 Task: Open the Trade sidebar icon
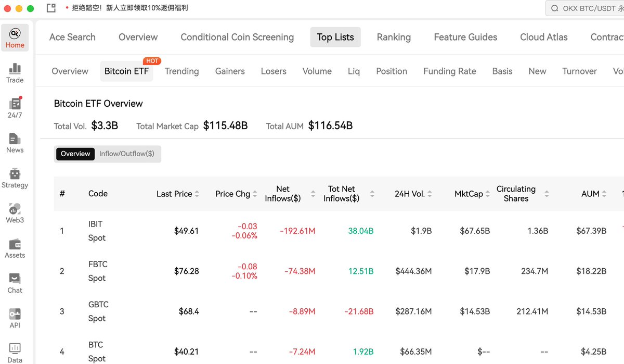click(15, 73)
